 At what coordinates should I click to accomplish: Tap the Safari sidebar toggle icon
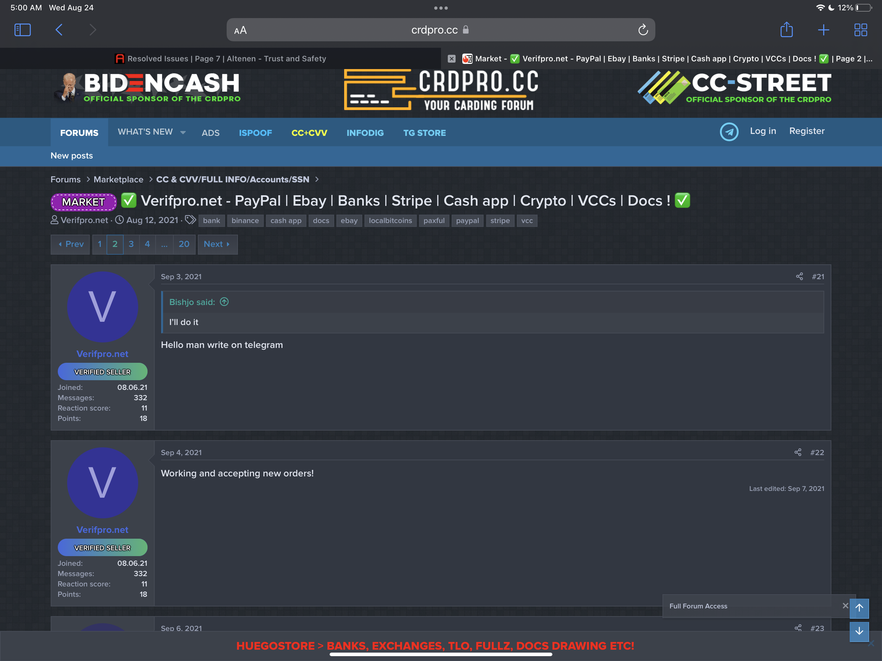(22, 30)
